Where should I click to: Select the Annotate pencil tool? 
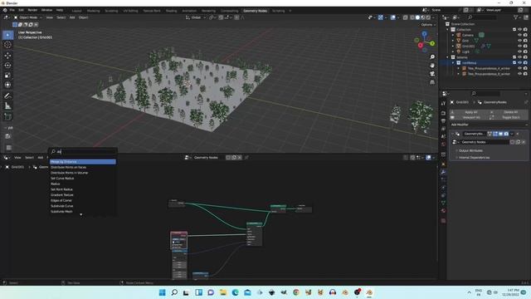(x=7, y=96)
